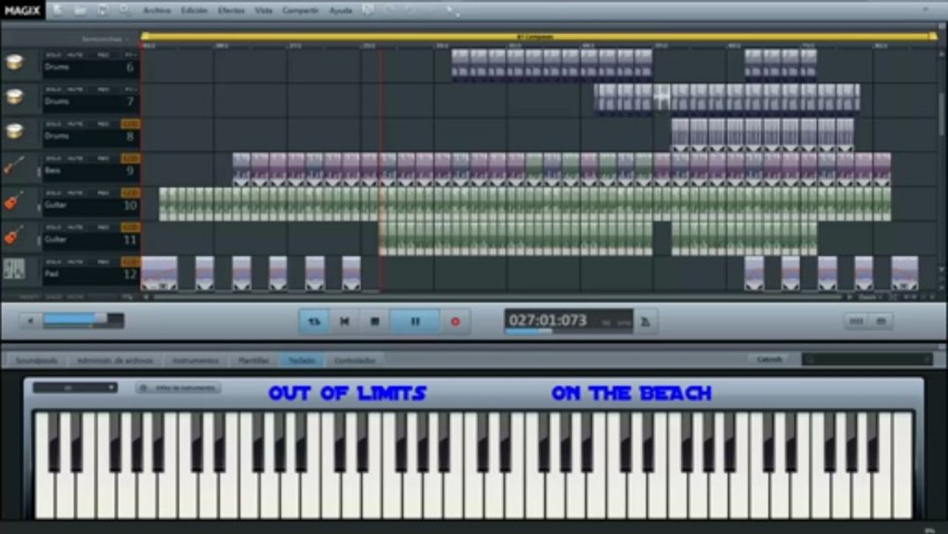Open FX dropdown on Drums track 7
Image resolution: width=948 pixels, height=534 pixels.
click(130, 90)
